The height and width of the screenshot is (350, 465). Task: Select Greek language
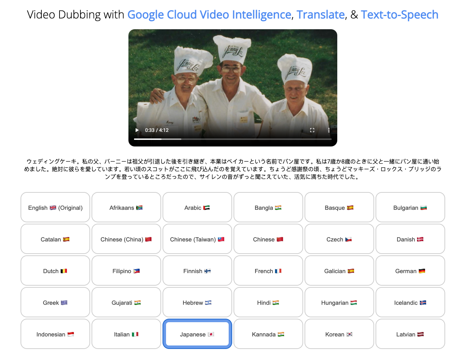tap(55, 302)
